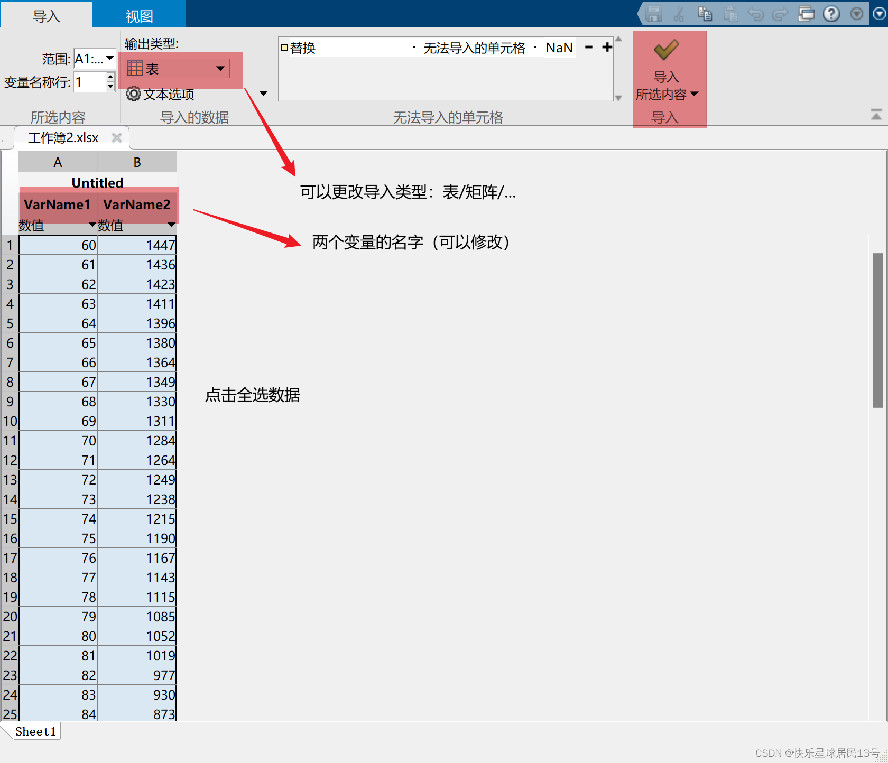The image size is (888, 763).
Task: Open help via question mark icon
Action: [x=831, y=14]
